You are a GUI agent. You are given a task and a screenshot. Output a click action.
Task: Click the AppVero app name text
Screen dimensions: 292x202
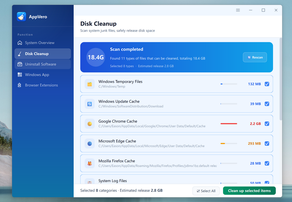38,17
